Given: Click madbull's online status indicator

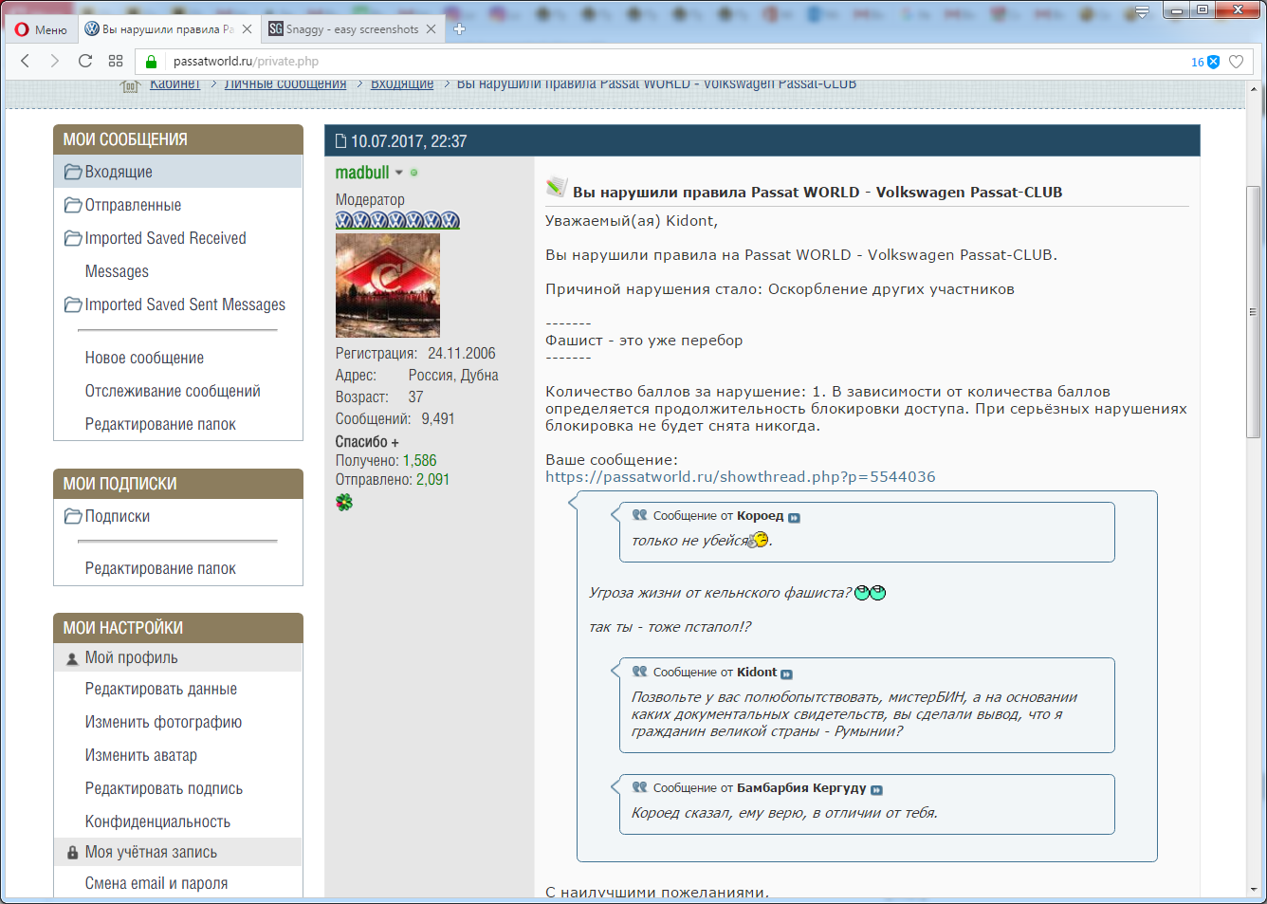Looking at the screenshot, I should click(x=414, y=173).
